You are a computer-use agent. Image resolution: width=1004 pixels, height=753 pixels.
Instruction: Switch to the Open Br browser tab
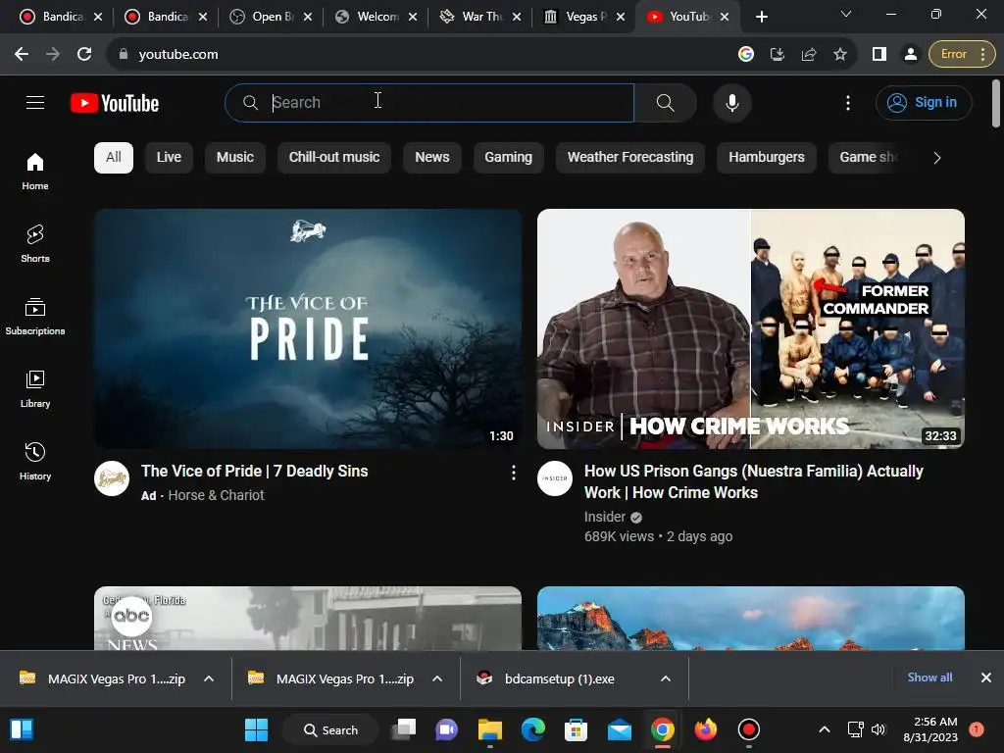(x=272, y=17)
